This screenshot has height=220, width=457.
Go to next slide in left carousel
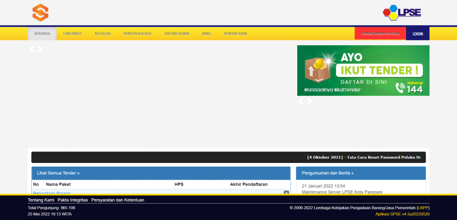(x=40, y=49)
